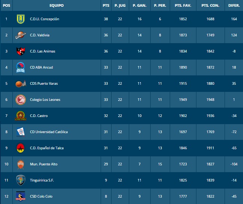Click the DIFER. column header
The width and height of the screenshot is (243, 204).
[x=234, y=6]
